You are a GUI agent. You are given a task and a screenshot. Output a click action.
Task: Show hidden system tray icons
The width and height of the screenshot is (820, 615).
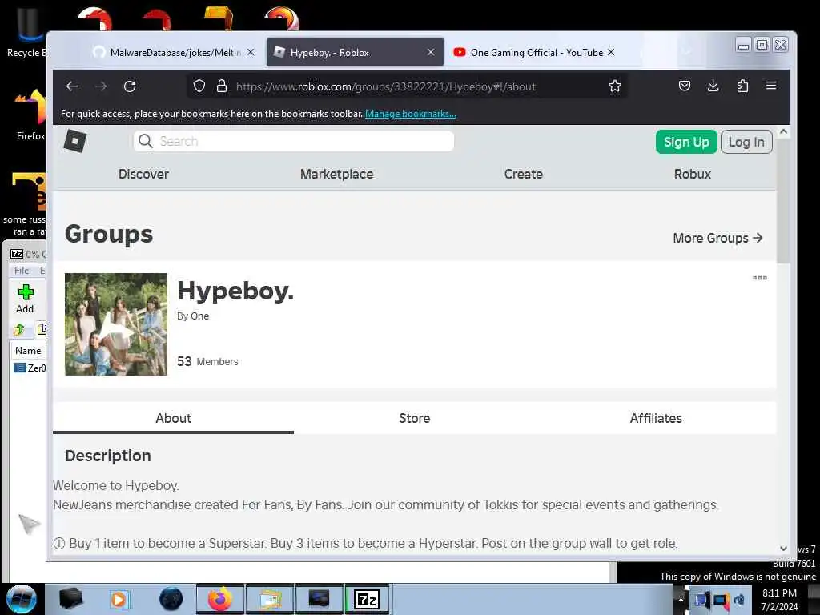(681, 600)
